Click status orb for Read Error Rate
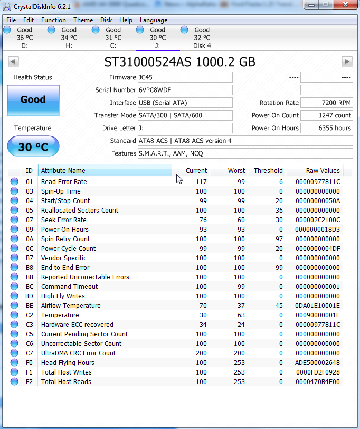Viewport: 360px width, 429px height. point(14,181)
